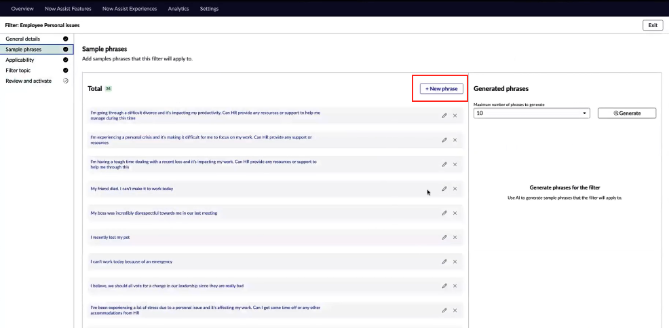The width and height of the screenshot is (669, 328).
Task: Select the 'My friend died' phrase text
Action: pyautogui.click(x=132, y=188)
